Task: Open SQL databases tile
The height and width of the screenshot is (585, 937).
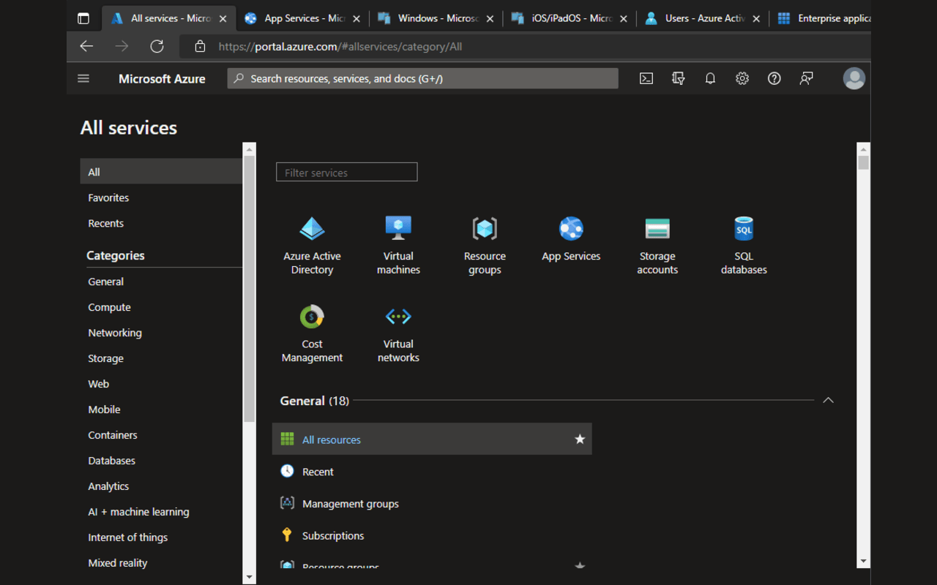Action: (x=744, y=246)
